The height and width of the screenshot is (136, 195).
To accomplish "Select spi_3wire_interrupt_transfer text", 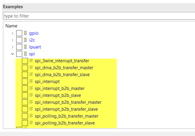I will 62,61.
